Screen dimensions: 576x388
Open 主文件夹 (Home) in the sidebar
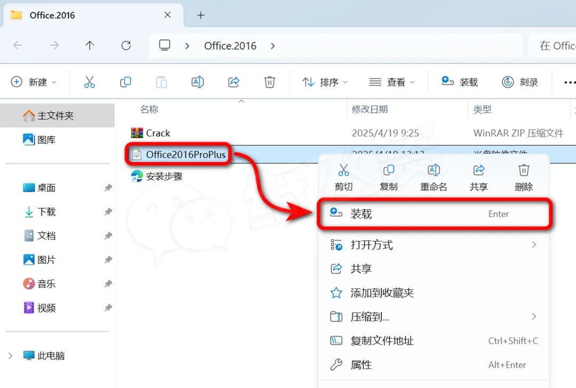pos(57,116)
